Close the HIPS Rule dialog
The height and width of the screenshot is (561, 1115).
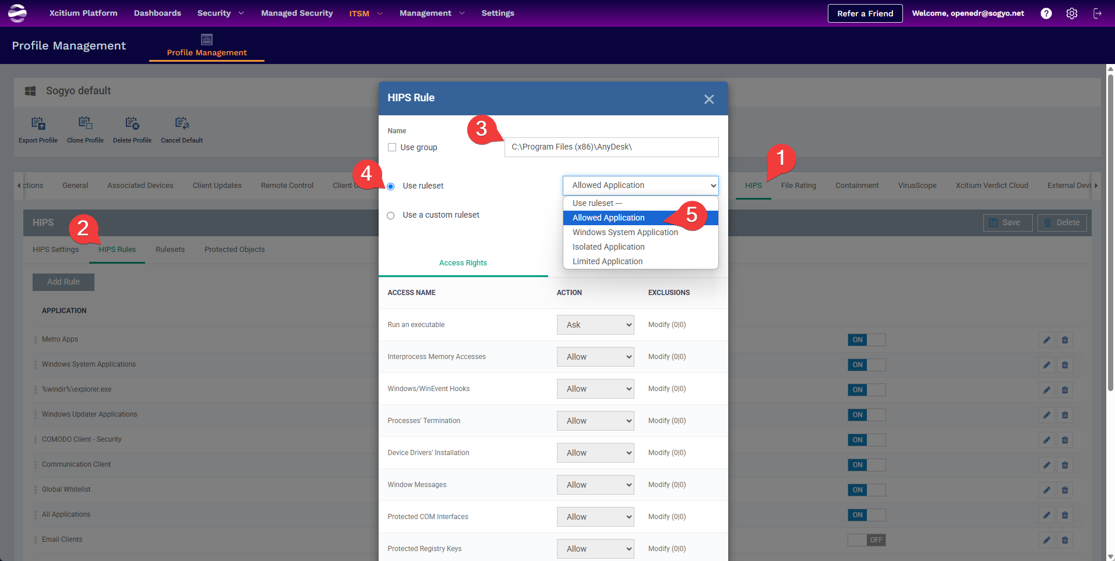[x=709, y=100]
